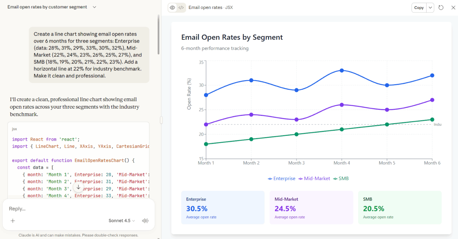Open the conversation title dropdown

coord(94,7)
